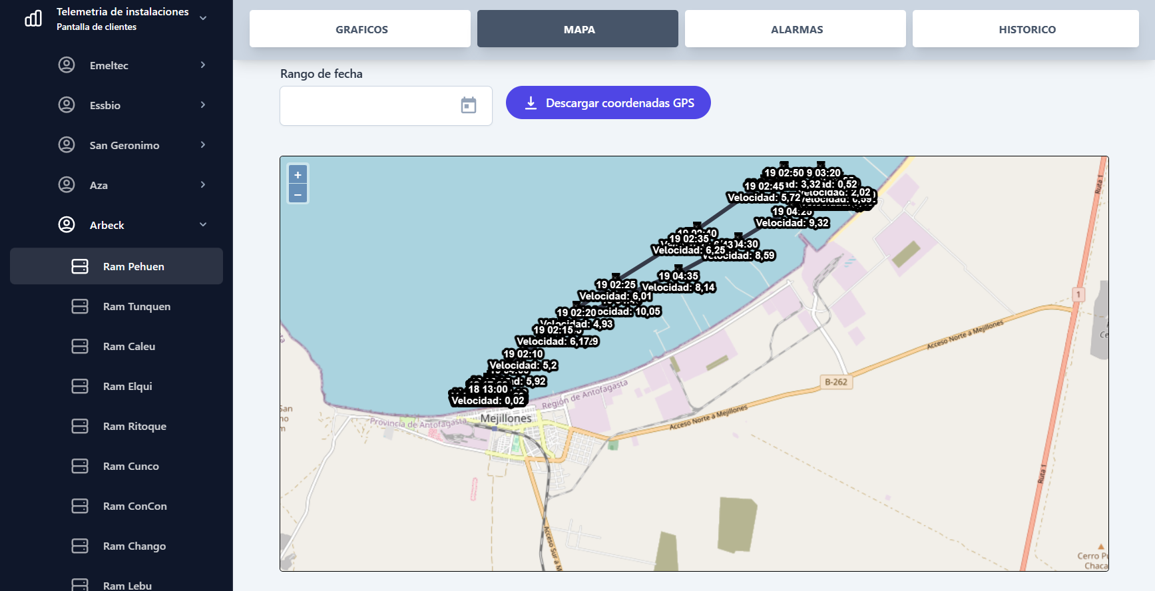
Task: Click the B-262 road label on map
Action: click(x=836, y=382)
